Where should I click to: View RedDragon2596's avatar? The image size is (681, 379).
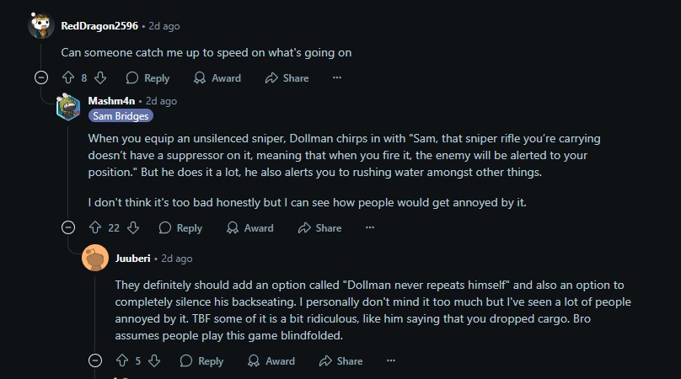point(41,26)
